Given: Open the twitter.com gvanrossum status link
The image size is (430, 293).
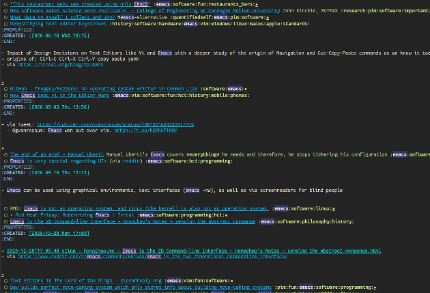Looking at the screenshot, I should coord(115,124).
